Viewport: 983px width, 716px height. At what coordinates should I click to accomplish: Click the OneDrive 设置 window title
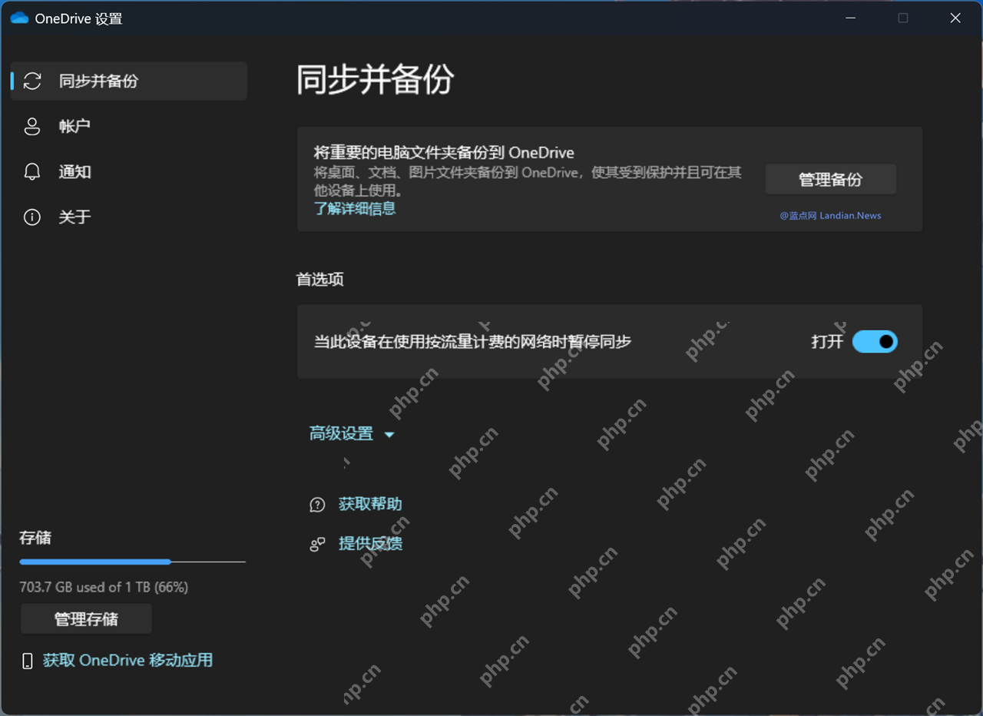pos(78,18)
